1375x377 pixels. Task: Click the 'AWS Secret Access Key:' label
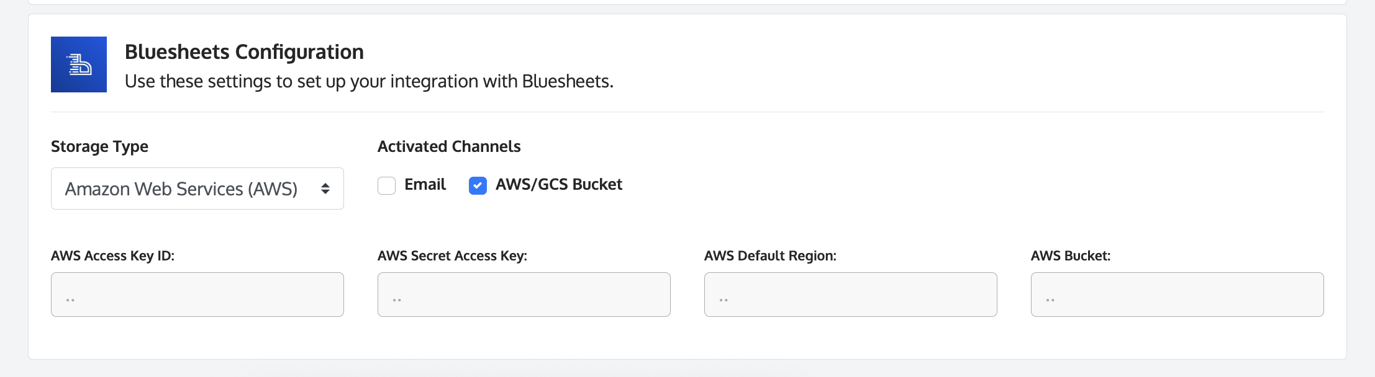(452, 255)
